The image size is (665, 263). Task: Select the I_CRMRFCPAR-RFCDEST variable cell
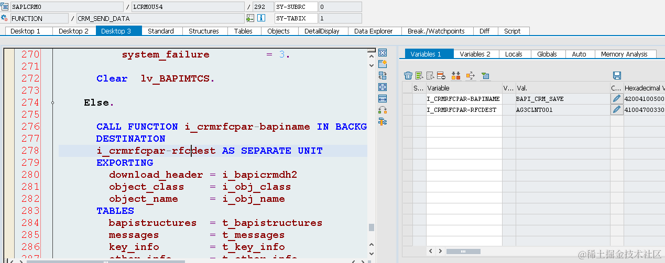pos(464,110)
